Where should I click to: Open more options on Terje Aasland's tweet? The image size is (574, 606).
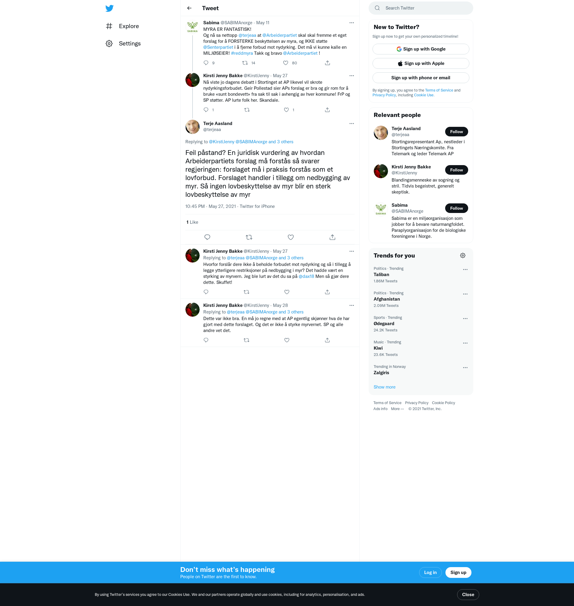352,124
